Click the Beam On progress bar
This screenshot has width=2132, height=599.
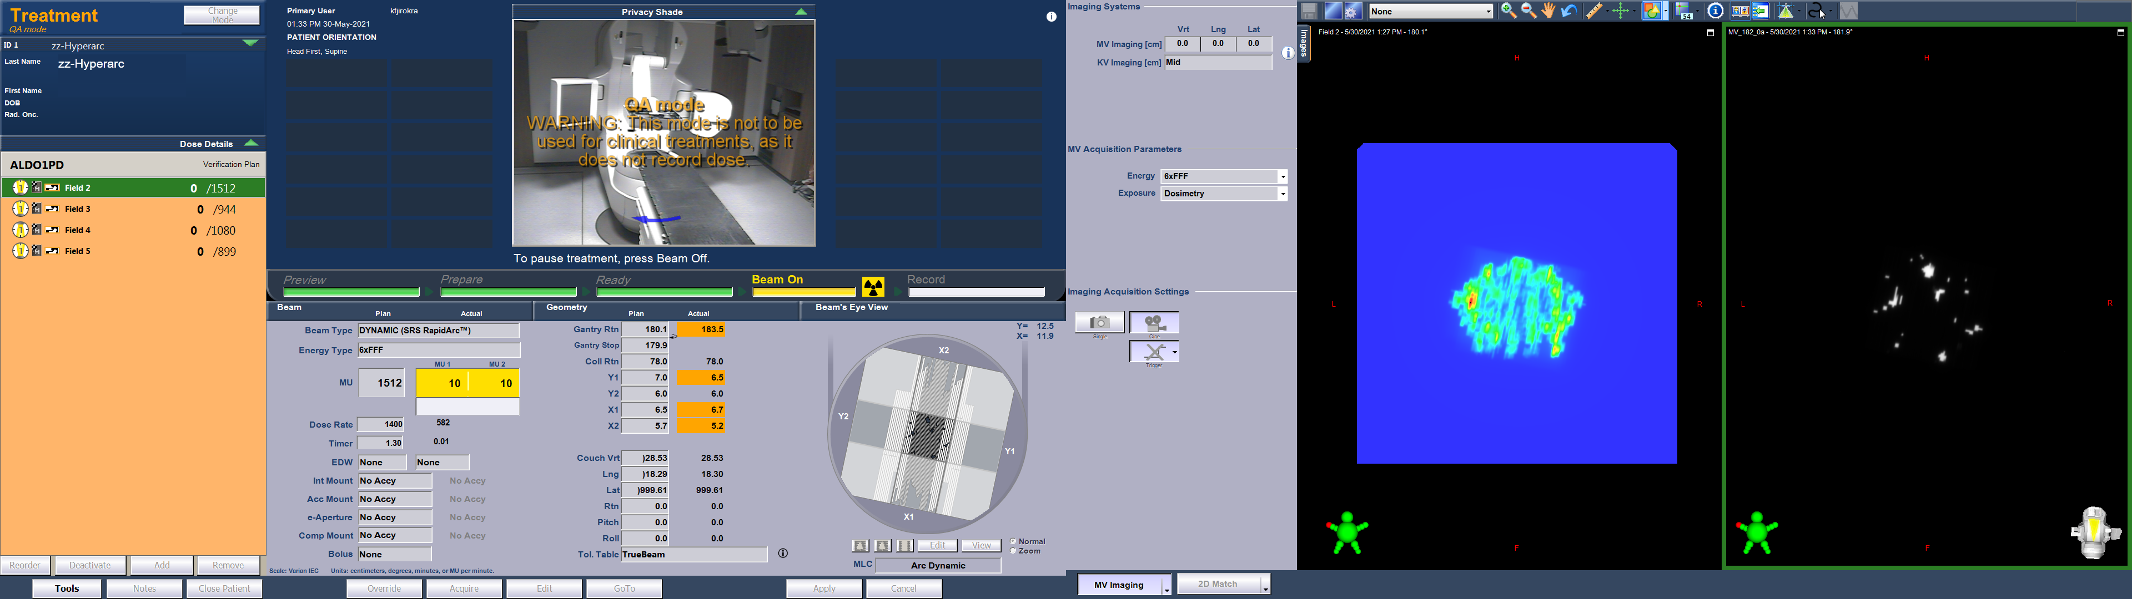(803, 291)
